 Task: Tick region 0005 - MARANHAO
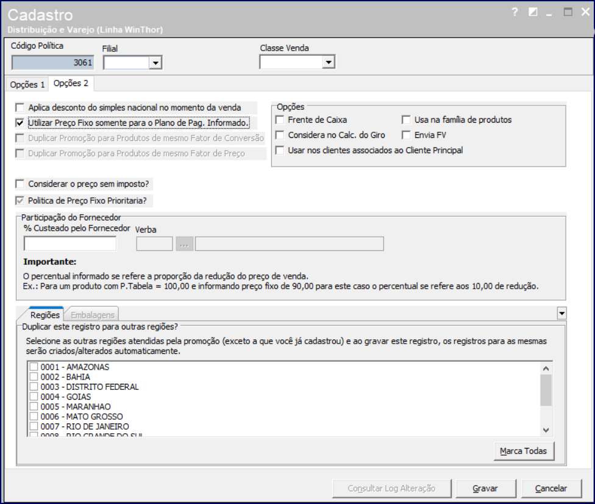click(x=34, y=406)
